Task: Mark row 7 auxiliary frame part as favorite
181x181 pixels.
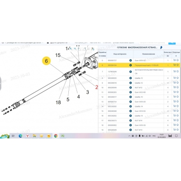Action: tap(177, 71)
